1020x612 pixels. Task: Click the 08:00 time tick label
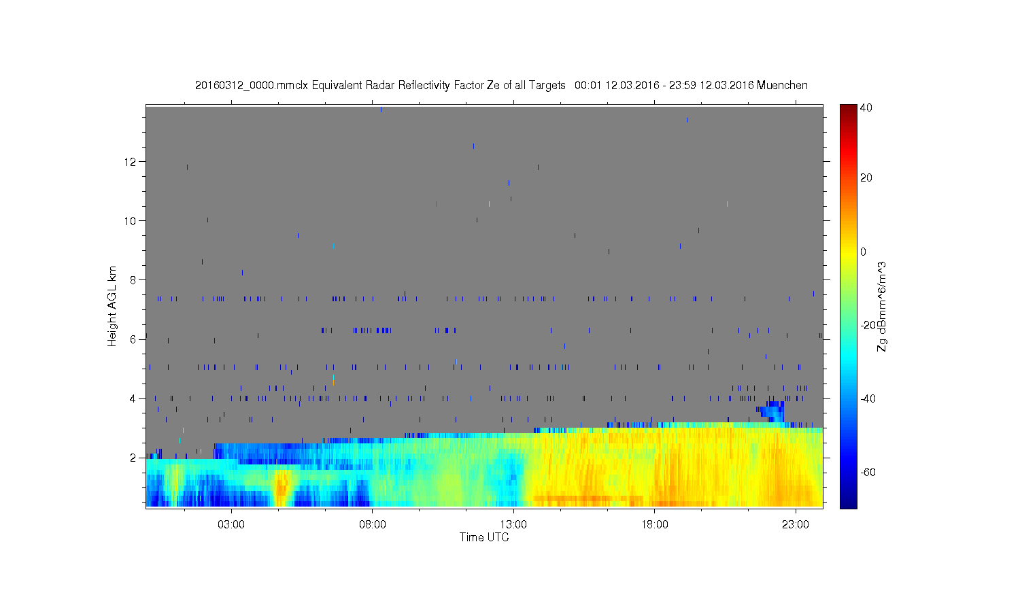373,525
